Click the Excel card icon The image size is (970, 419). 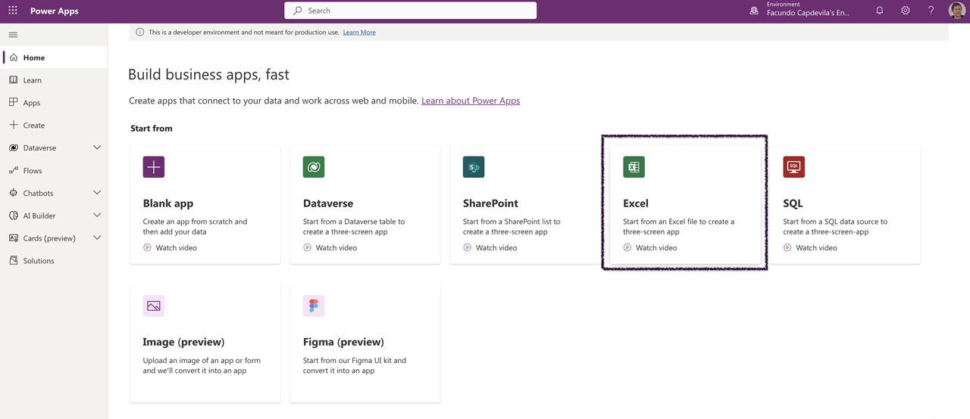634,167
